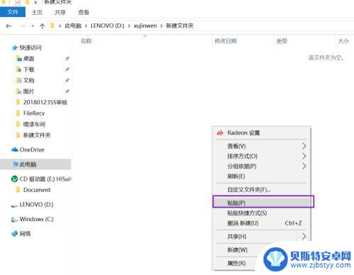Open 查看(V) submenu in context menu
This screenshot has height=275, width=354.
point(261,146)
